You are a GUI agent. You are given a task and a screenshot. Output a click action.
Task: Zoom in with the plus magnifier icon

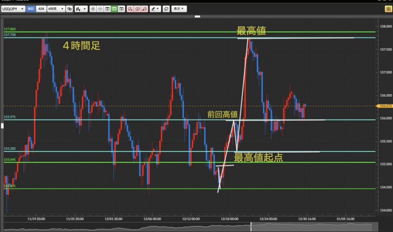[x=93, y=9]
